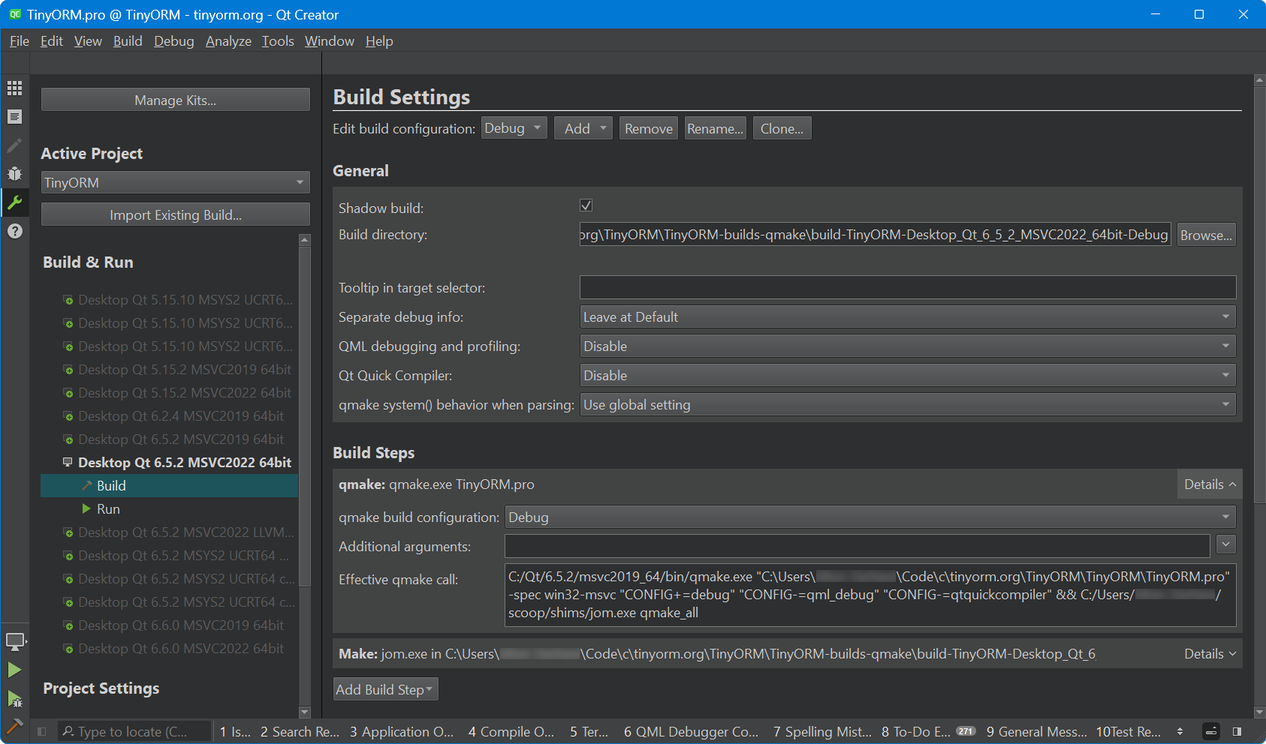
Task: Open the Welcome mode grid icon
Action: pyautogui.click(x=14, y=88)
